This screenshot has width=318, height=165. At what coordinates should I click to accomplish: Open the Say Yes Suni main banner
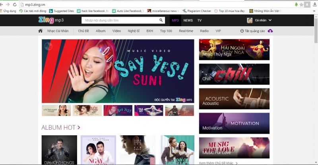click(x=118, y=71)
